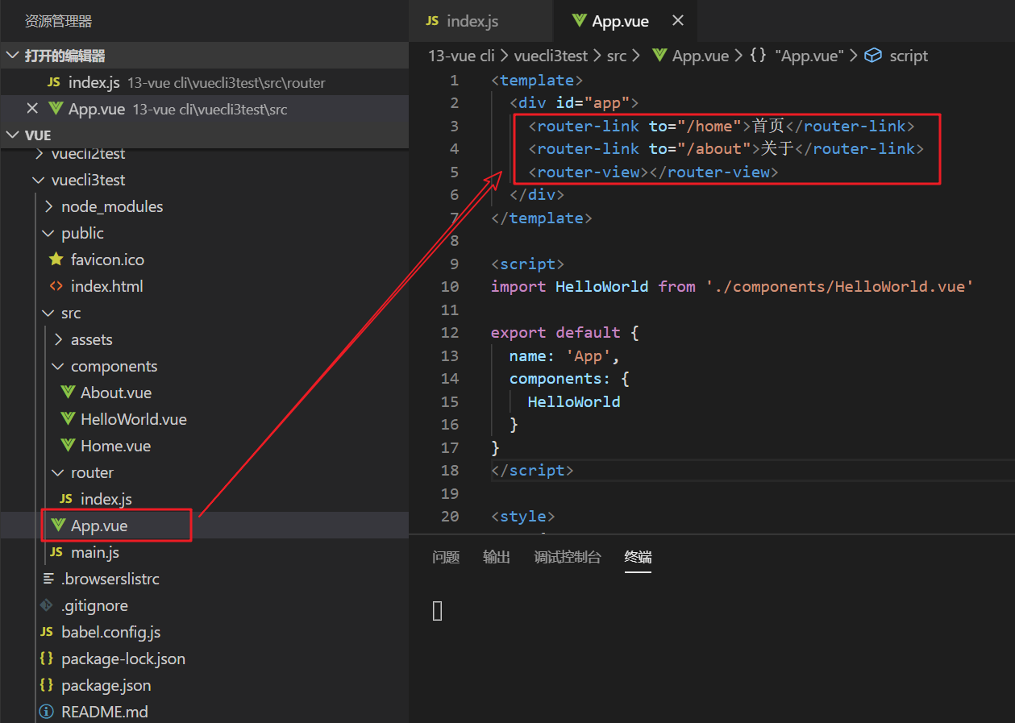Click the star icon beside favicon.ico
The image size is (1015, 723).
tap(56, 260)
